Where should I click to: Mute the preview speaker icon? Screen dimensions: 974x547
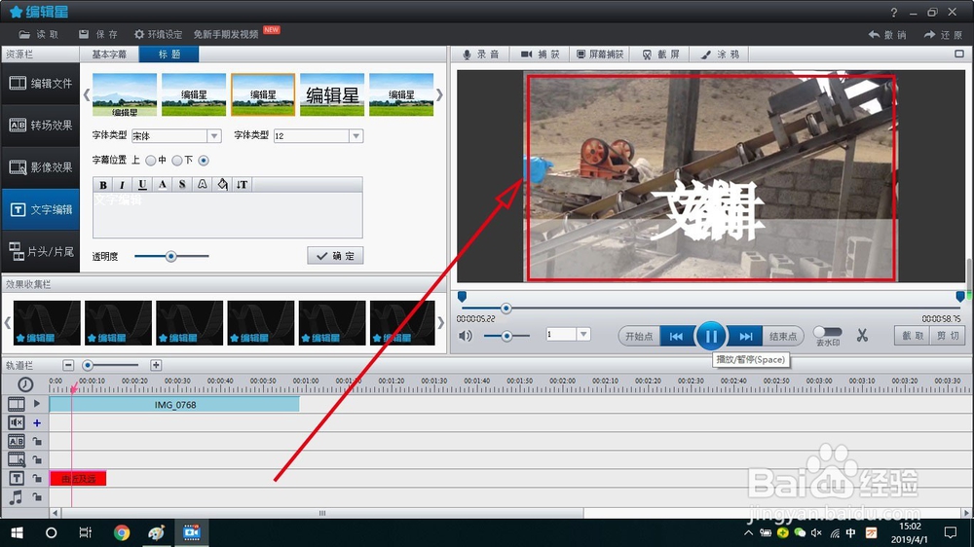pos(466,336)
